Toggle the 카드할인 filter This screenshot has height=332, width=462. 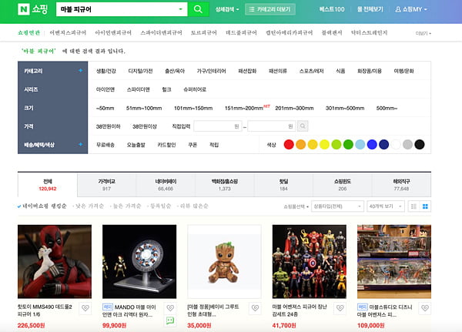(166, 145)
